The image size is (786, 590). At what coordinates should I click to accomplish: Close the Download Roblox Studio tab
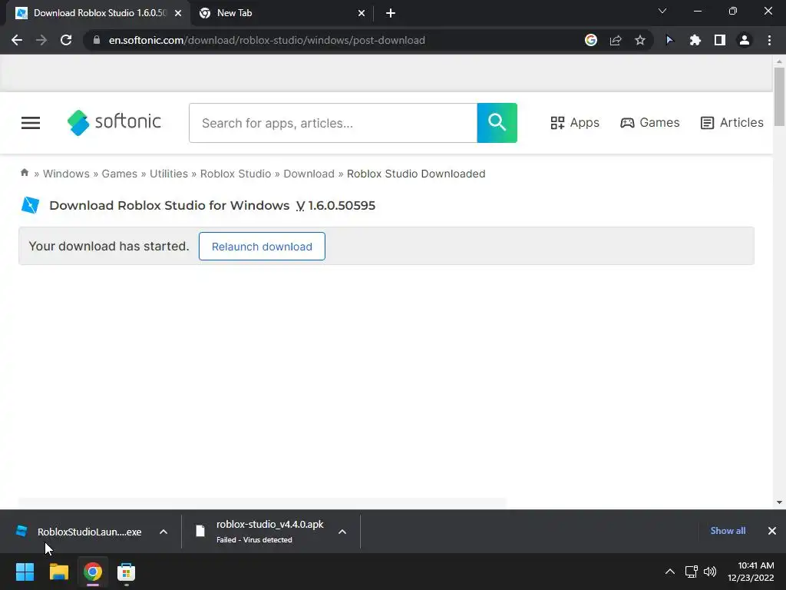click(x=178, y=14)
